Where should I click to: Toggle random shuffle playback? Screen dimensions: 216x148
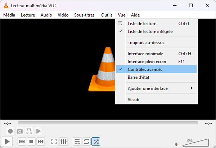point(96,142)
